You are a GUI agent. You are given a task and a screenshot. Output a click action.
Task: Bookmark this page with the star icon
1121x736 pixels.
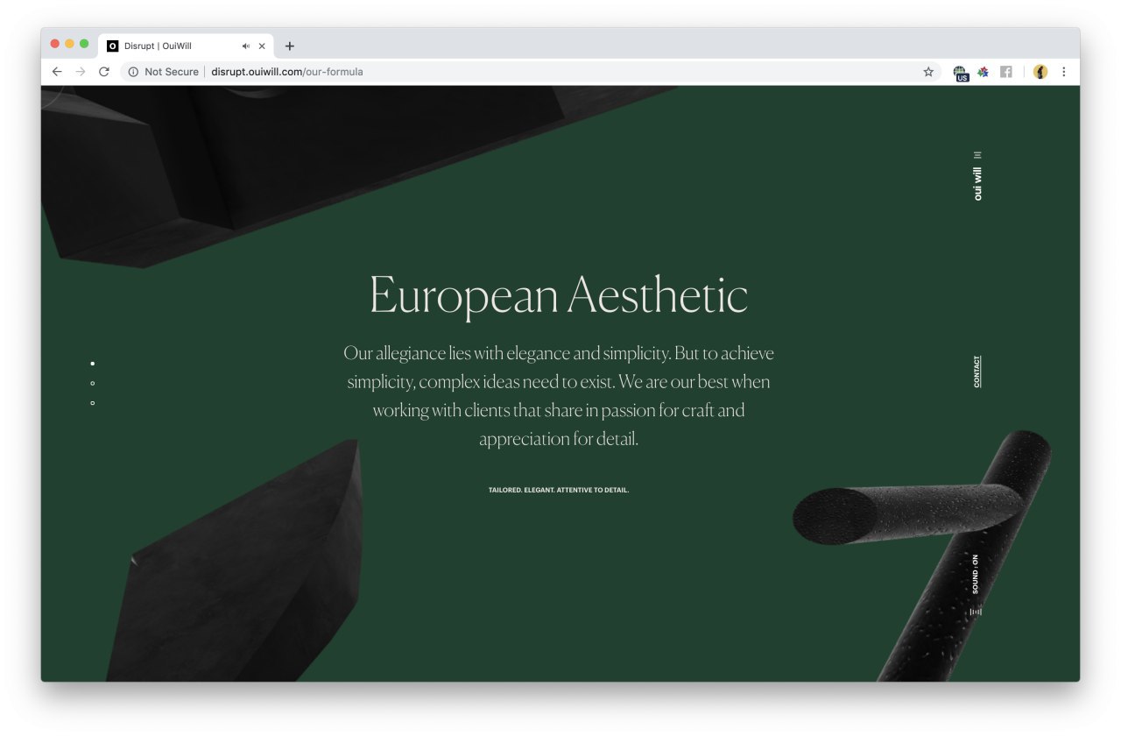click(x=928, y=72)
